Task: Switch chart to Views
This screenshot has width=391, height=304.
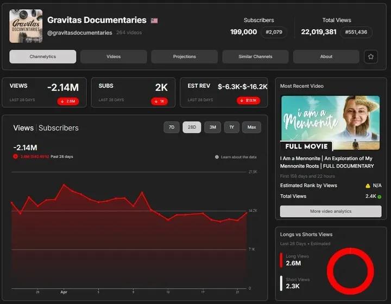Action: 23,128
